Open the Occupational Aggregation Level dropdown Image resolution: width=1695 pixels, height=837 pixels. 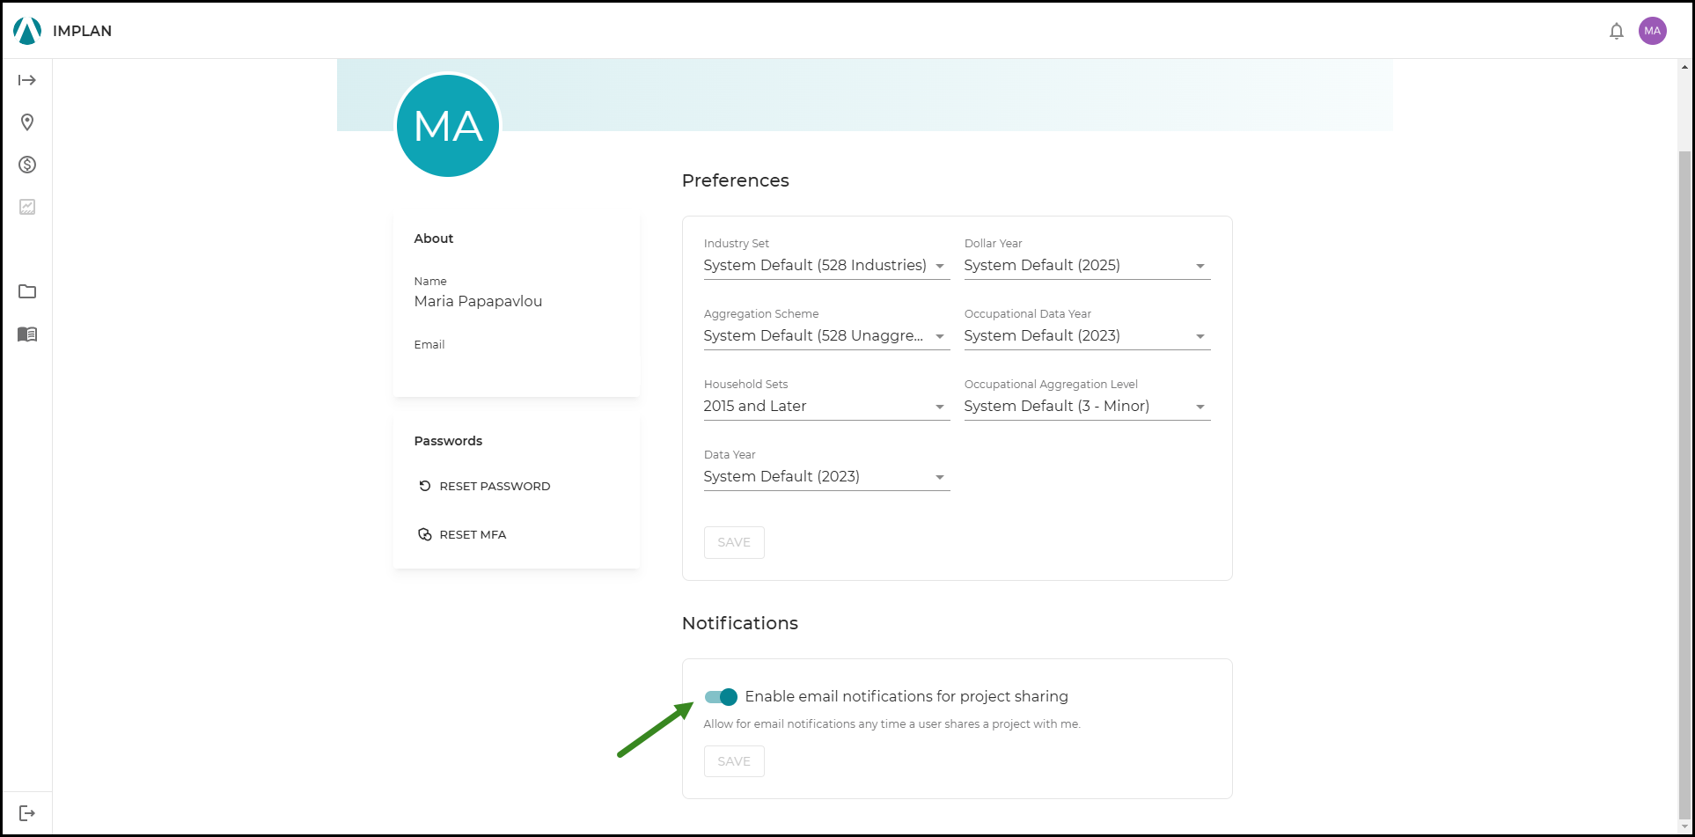click(1087, 406)
